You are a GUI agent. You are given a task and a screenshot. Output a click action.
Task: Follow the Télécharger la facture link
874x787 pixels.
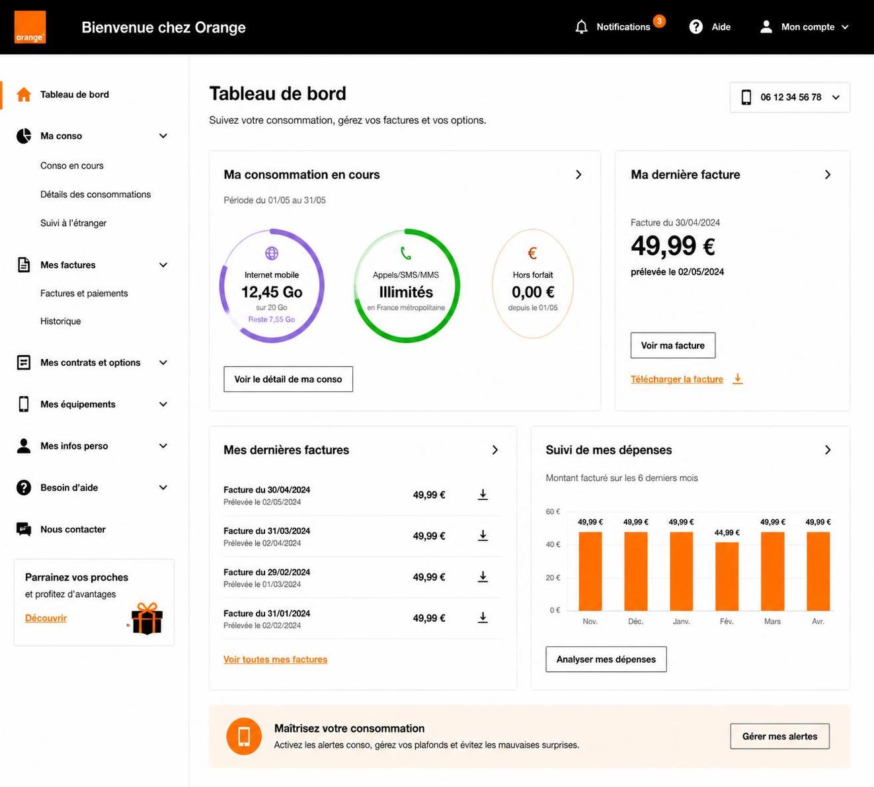coord(677,379)
